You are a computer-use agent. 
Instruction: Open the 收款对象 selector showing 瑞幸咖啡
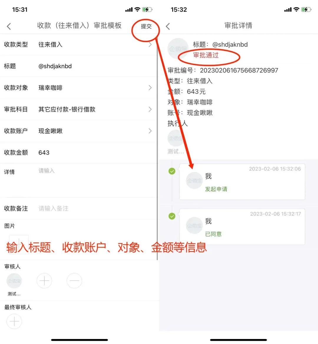pos(79,88)
